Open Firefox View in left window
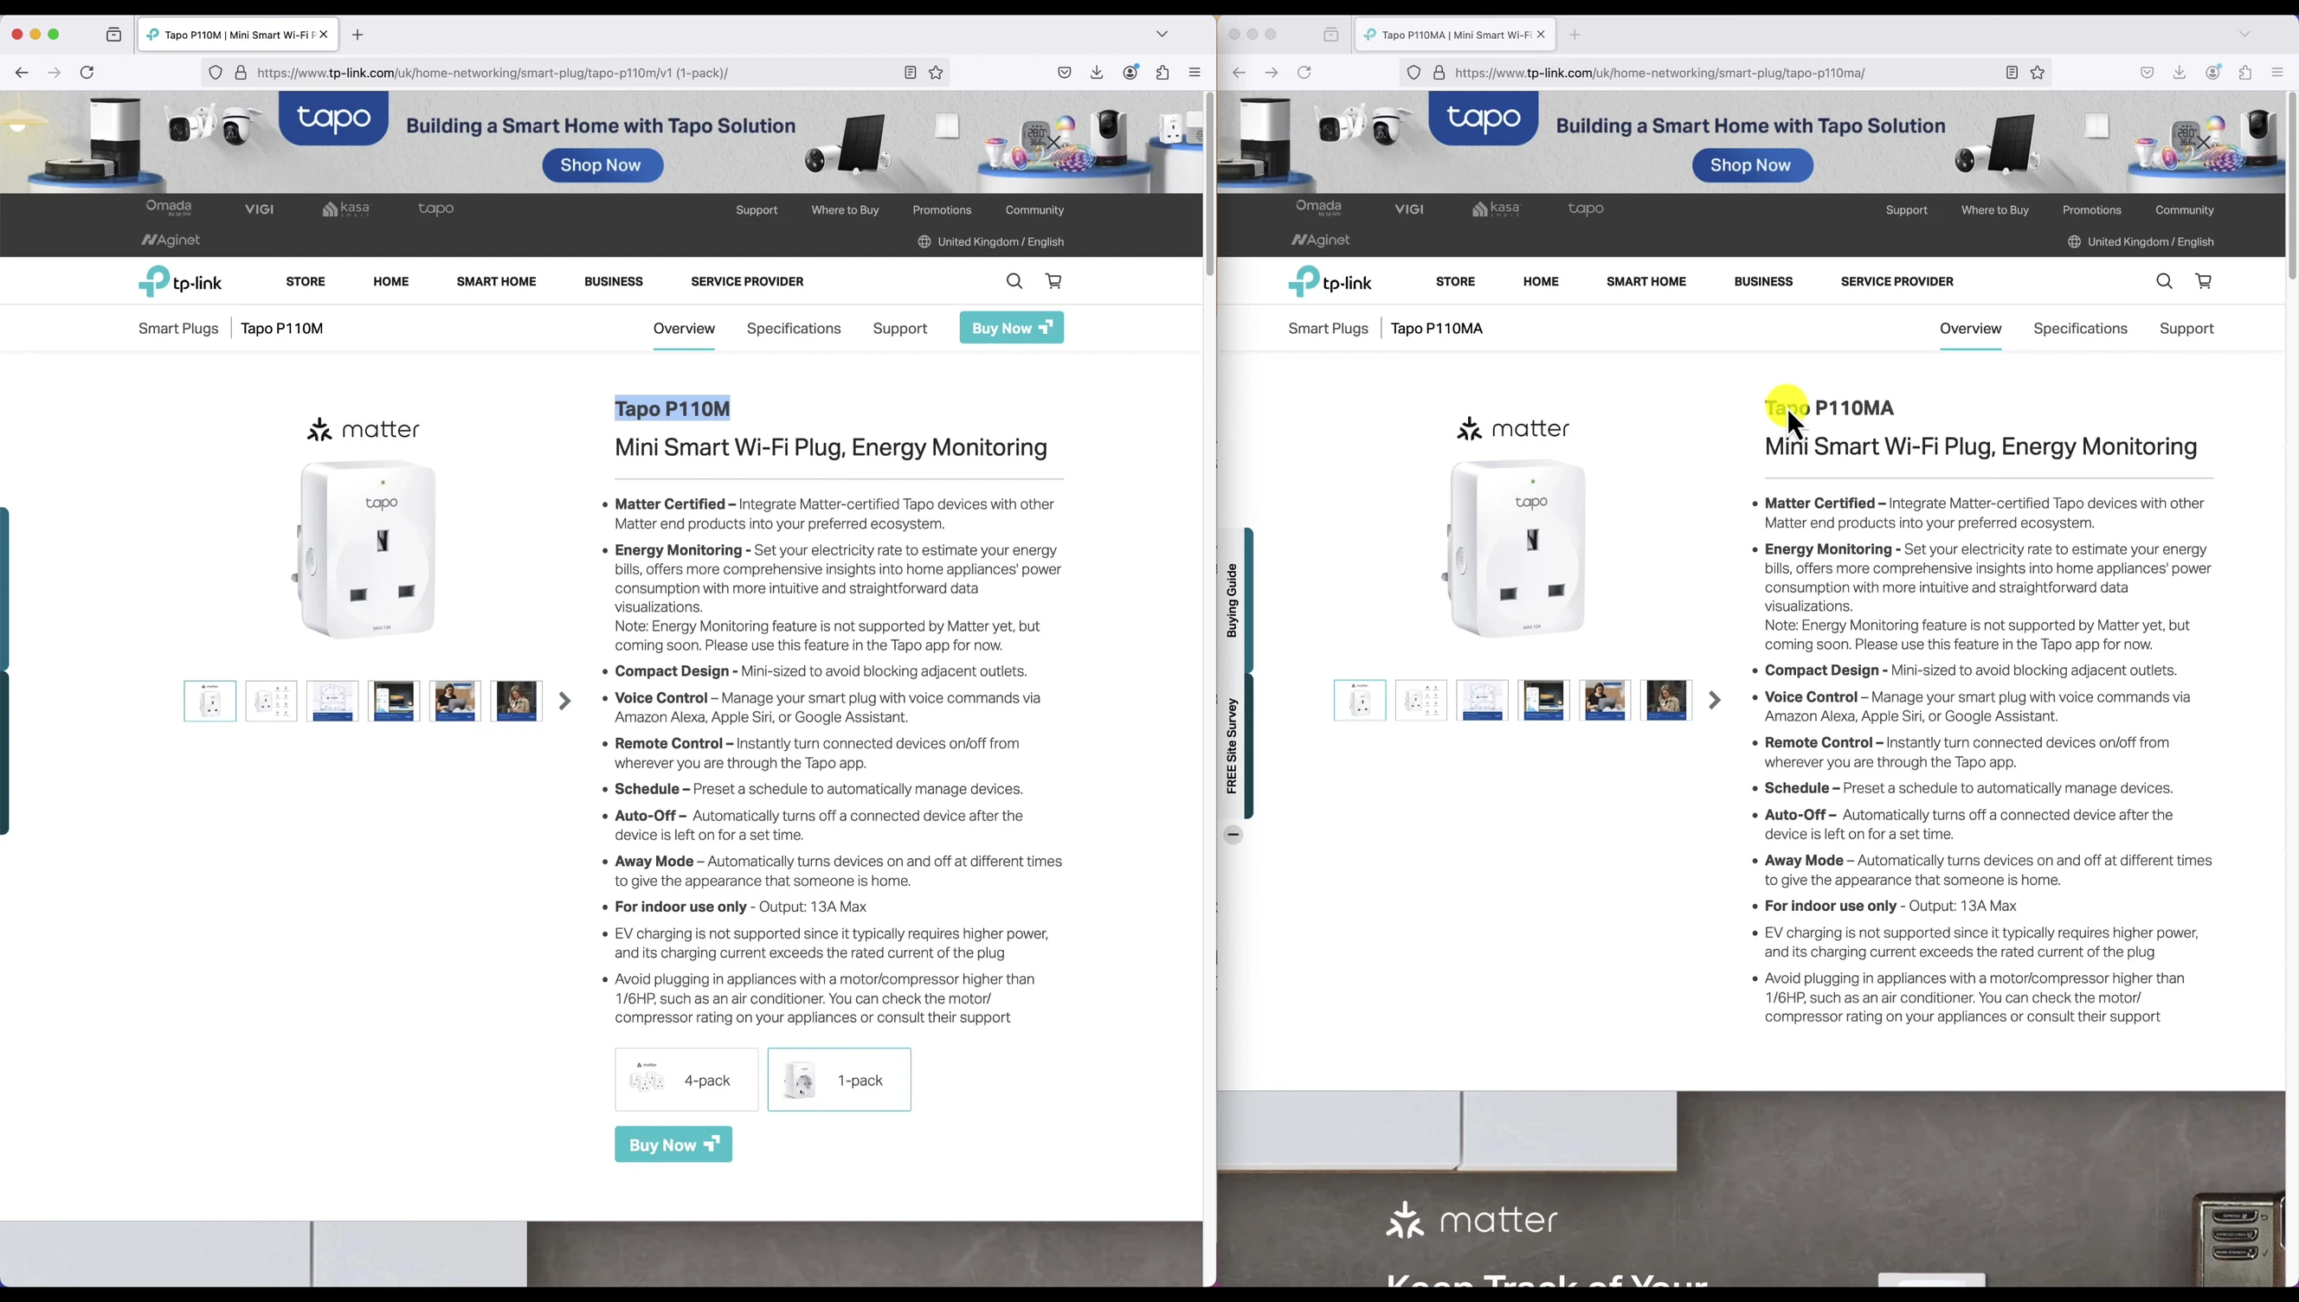 coord(113,35)
